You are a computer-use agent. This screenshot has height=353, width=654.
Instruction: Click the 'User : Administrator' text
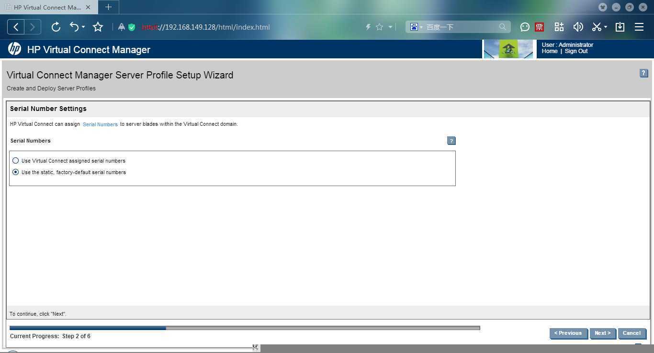tap(567, 45)
